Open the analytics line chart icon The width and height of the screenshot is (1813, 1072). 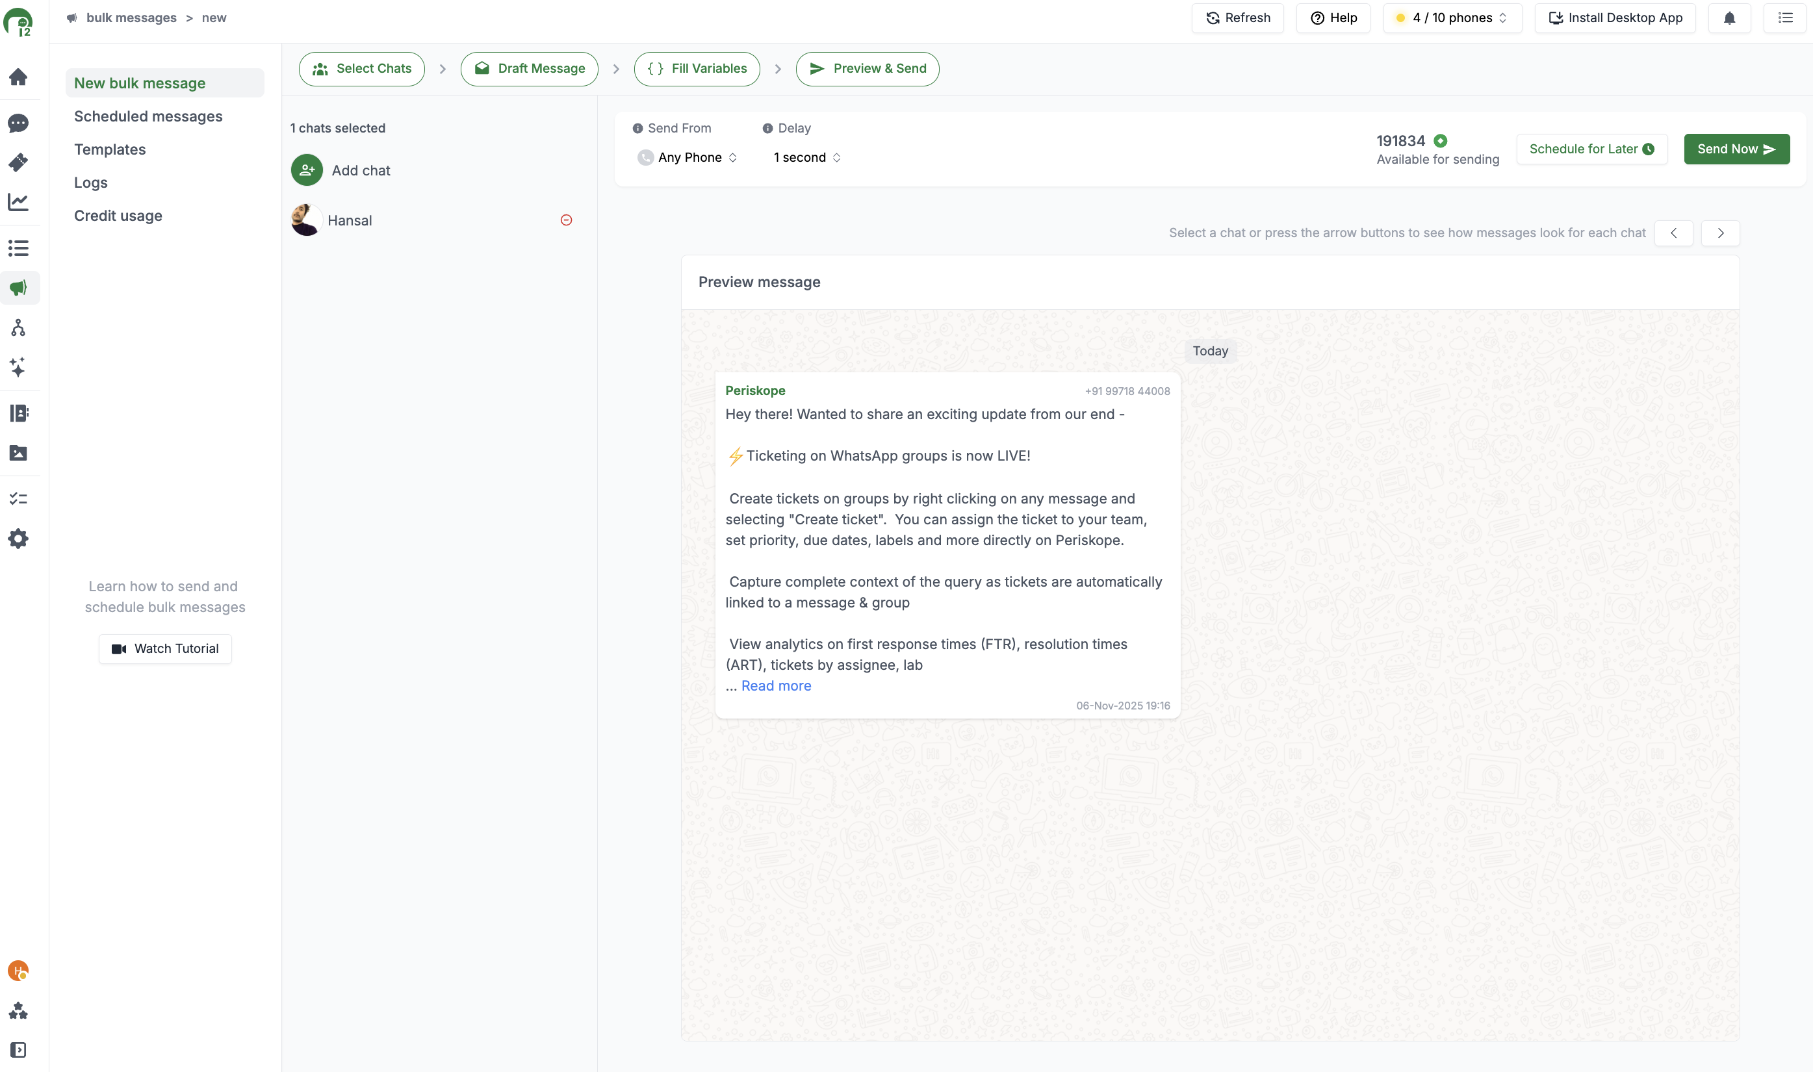pos(18,201)
